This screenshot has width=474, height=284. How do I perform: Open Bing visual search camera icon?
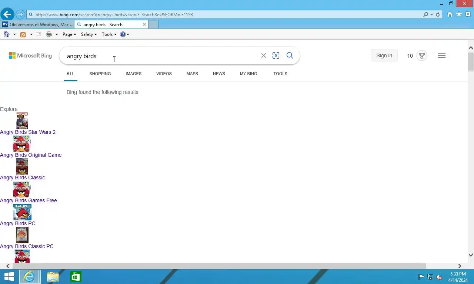pyautogui.click(x=276, y=55)
